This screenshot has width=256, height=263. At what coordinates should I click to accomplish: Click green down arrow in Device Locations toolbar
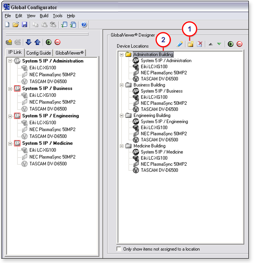point(219,44)
